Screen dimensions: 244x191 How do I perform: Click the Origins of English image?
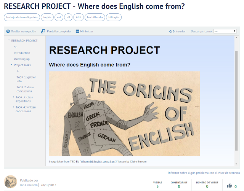[124, 113]
